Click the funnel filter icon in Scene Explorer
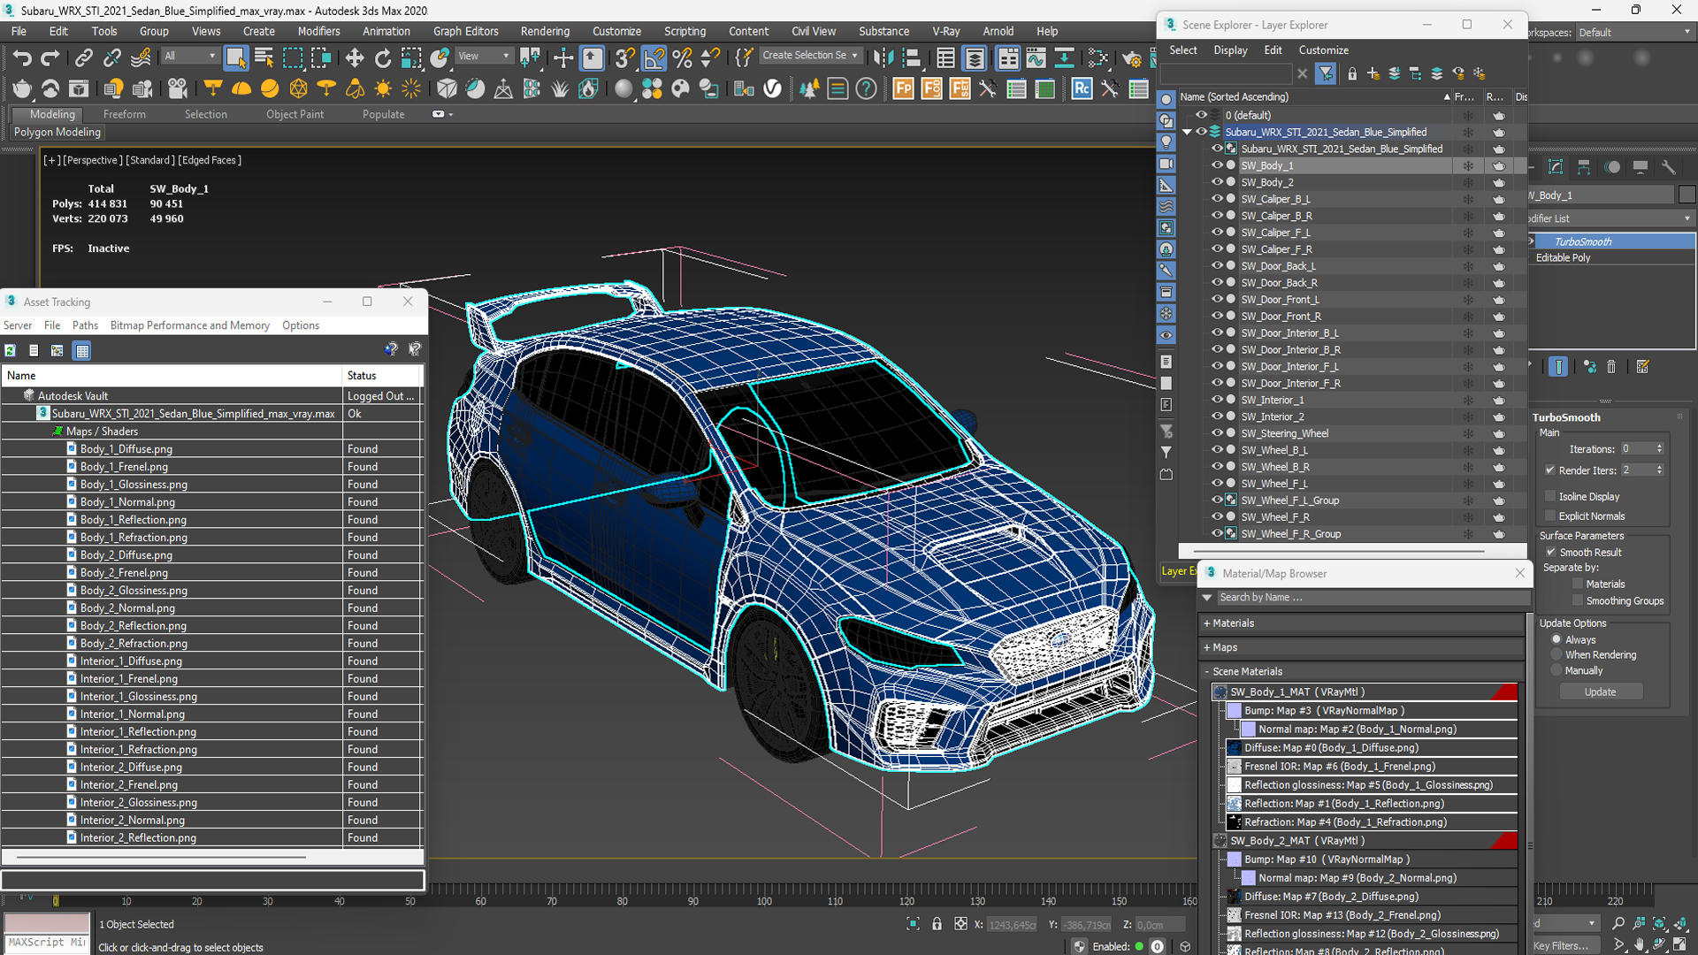1698x955 pixels. click(1325, 73)
